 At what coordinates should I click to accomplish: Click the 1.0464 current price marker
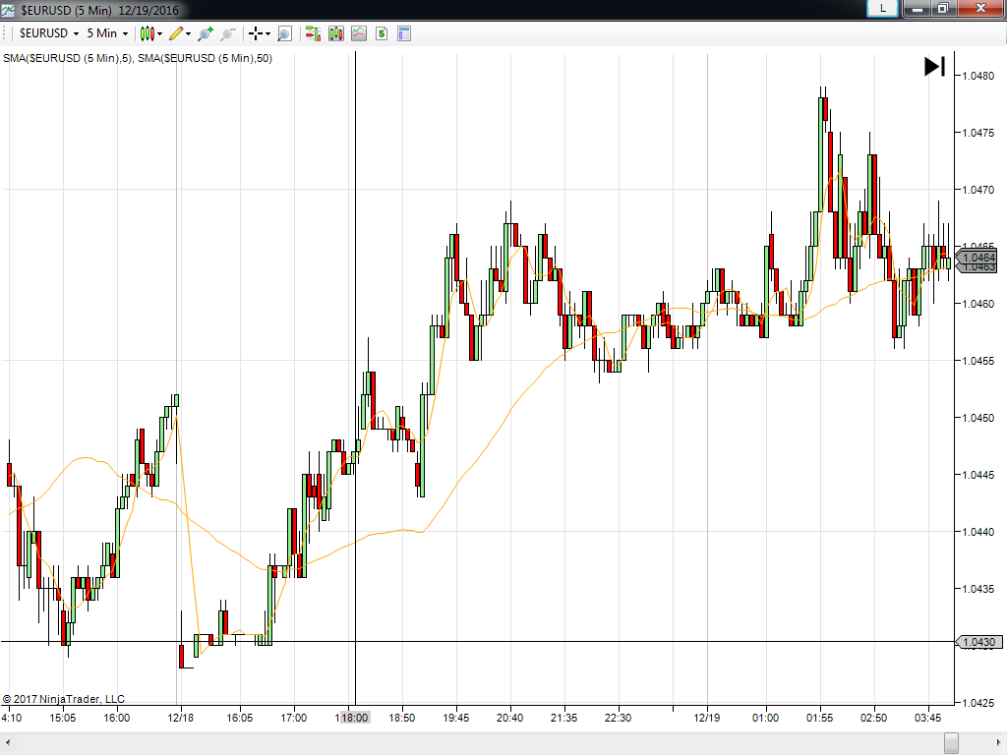(x=977, y=259)
